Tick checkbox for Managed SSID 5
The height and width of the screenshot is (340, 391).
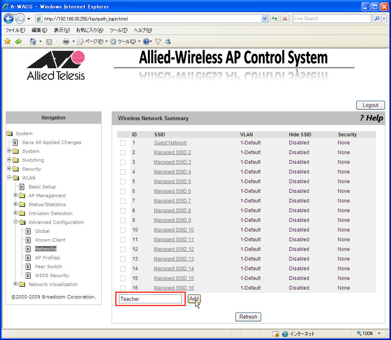click(123, 181)
